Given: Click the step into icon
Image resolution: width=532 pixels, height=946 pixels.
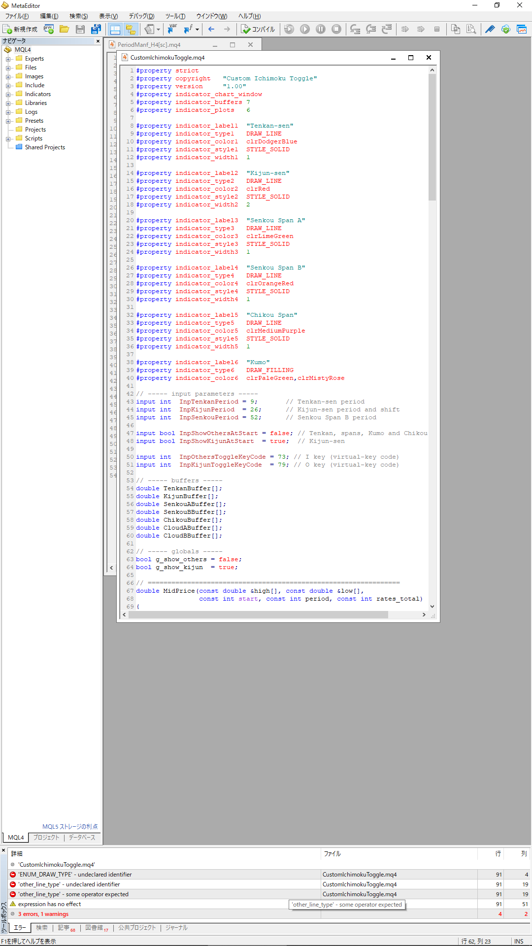Looking at the screenshot, I should tap(355, 30).
